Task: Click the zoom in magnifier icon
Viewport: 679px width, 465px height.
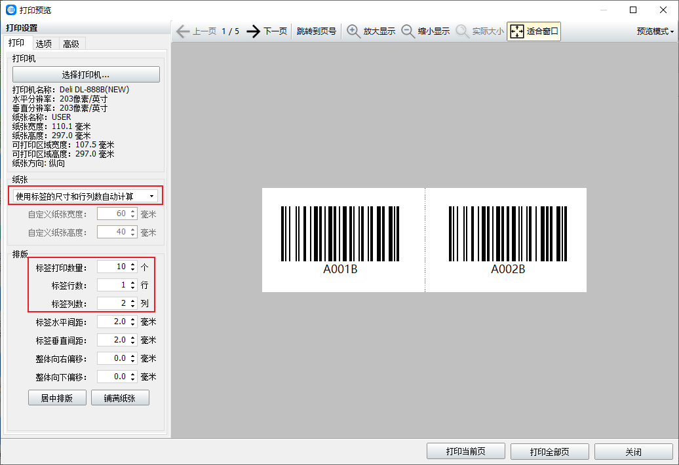Action: [x=353, y=31]
